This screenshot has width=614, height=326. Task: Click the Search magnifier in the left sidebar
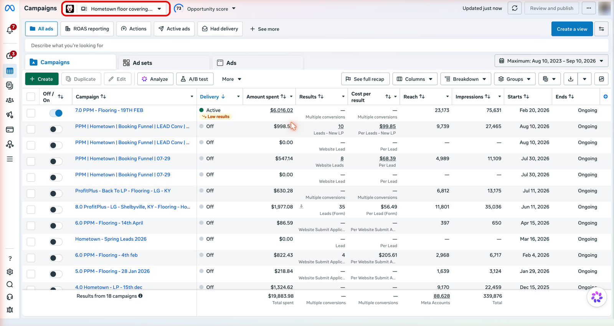coord(10,285)
